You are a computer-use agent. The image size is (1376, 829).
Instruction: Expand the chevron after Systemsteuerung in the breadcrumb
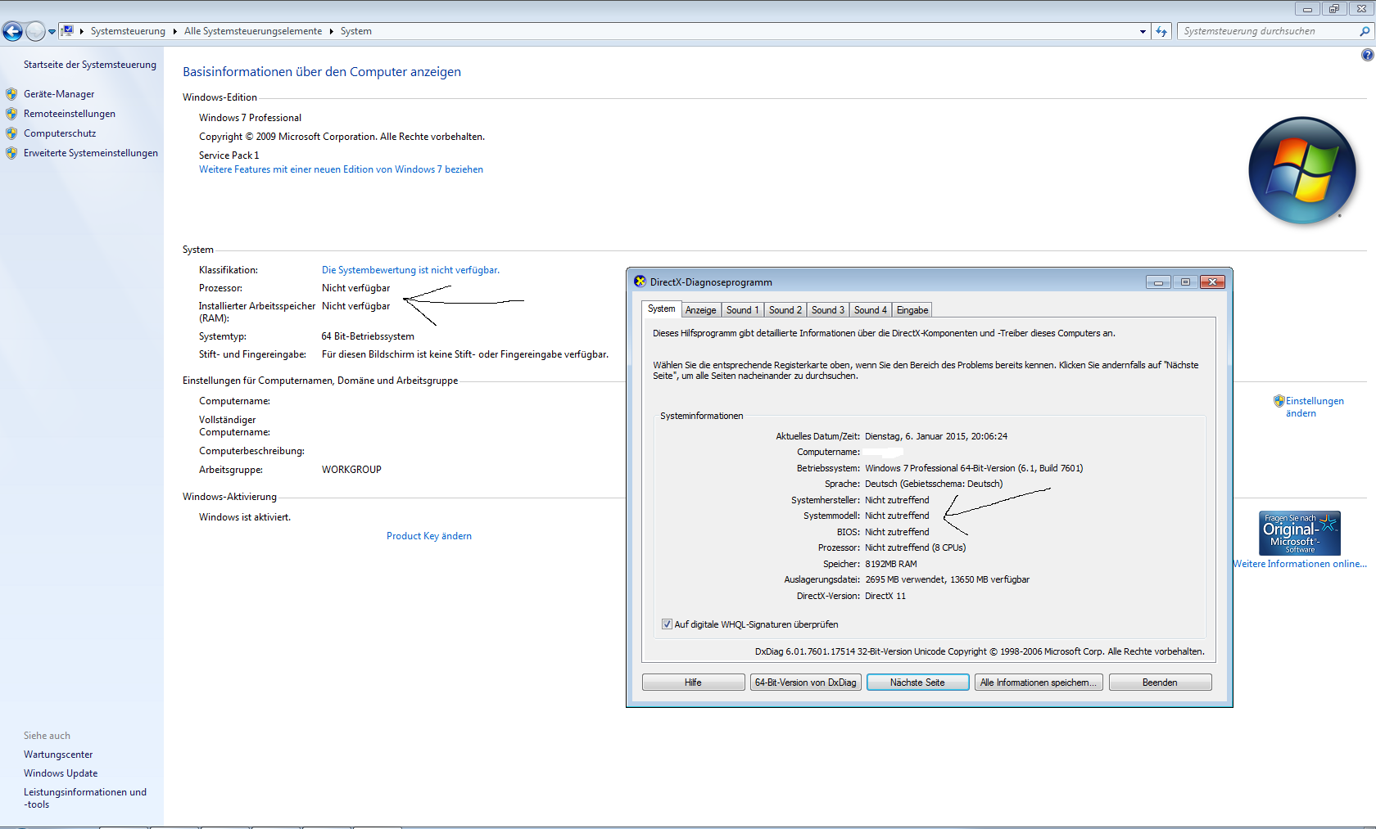174,31
